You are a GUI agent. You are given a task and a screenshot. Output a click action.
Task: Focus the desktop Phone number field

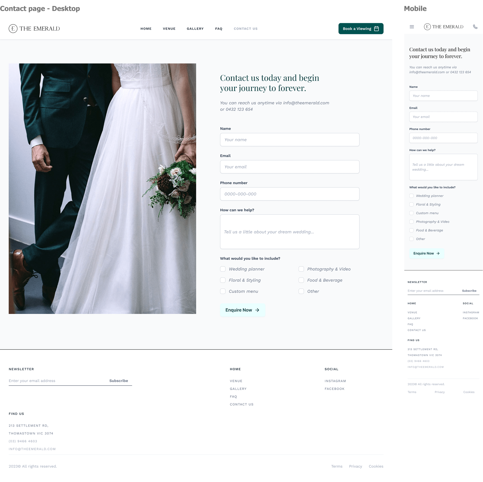click(x=290, y=194)
